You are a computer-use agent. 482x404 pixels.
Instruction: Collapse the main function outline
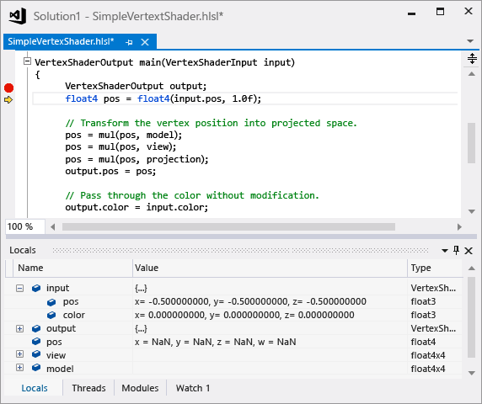click(x=27, y=61)
